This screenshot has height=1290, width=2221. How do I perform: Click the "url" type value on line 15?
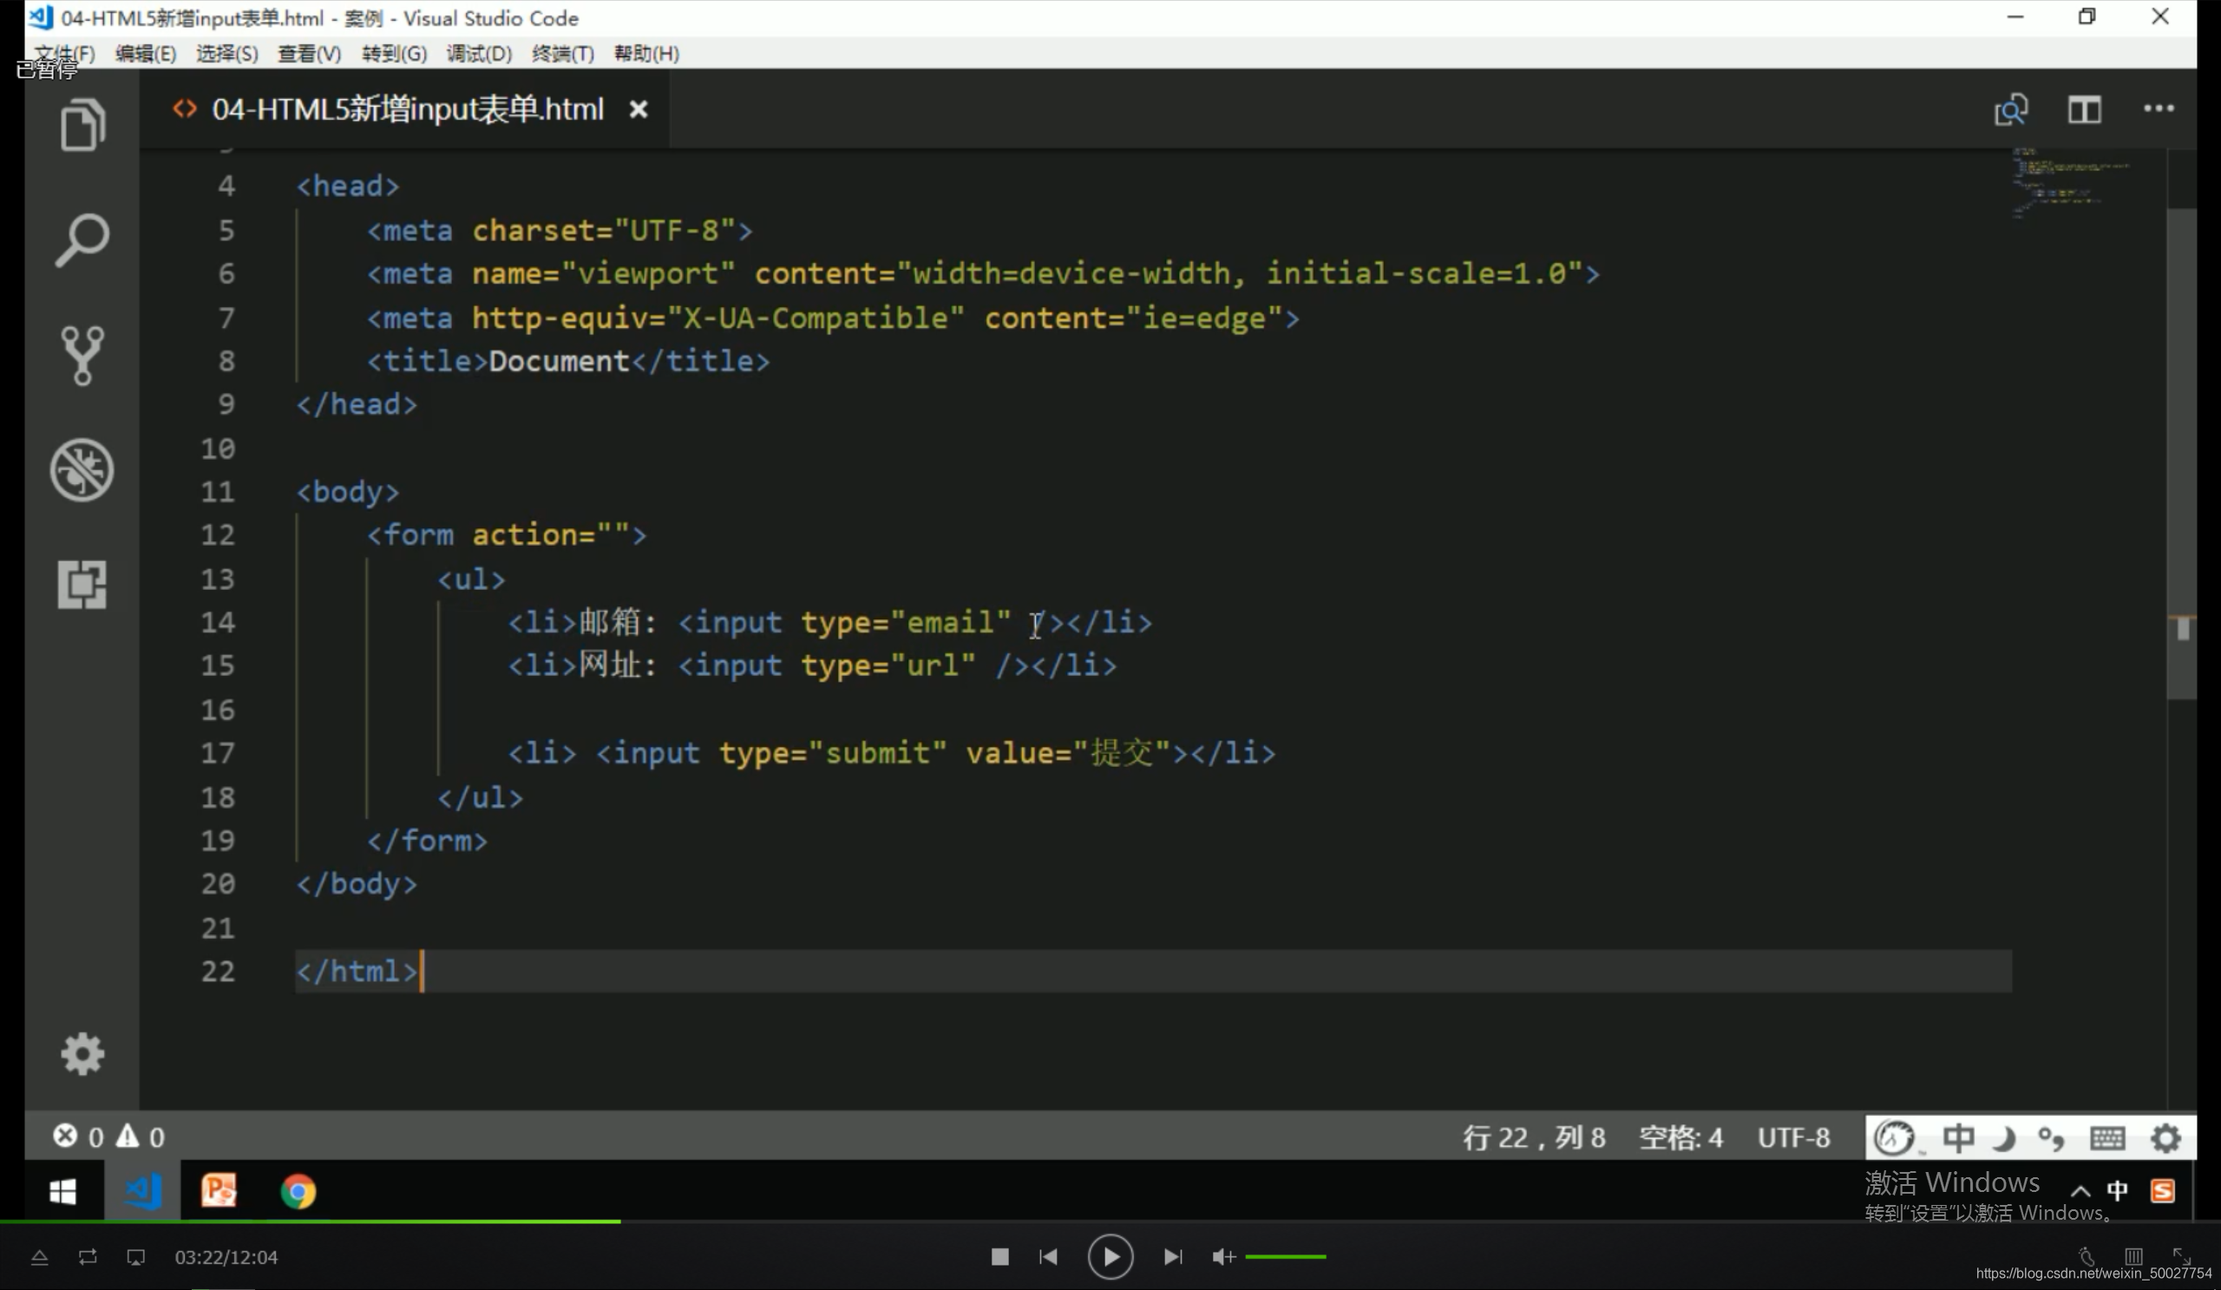[934, 665]
